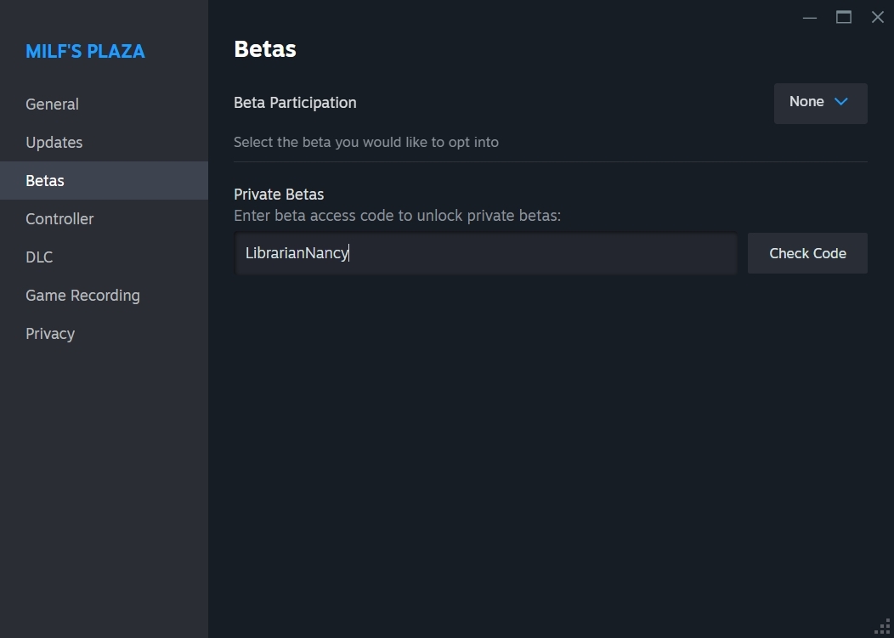
Task: Close the properties window
Action: 878,17
